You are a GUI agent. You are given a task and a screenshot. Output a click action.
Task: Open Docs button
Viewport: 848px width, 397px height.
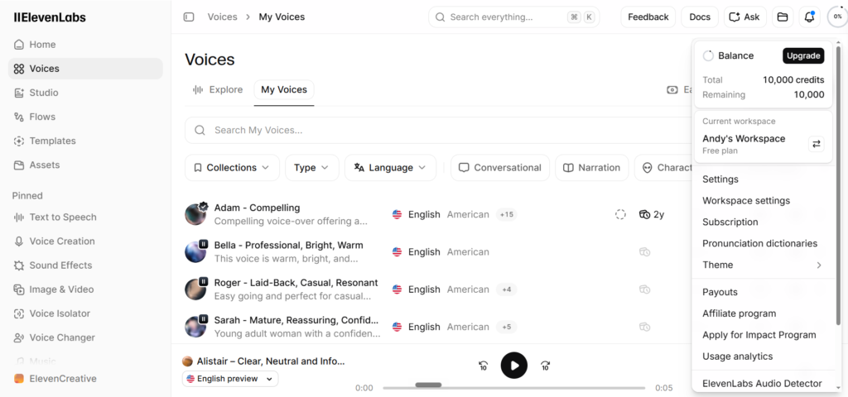click(700, 17)
